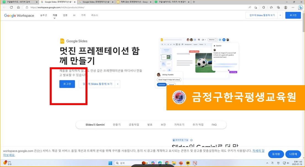The height and width of the screenshot is (167, 305).
Task: Jump to the FAQ section
Action: (214, 125)
